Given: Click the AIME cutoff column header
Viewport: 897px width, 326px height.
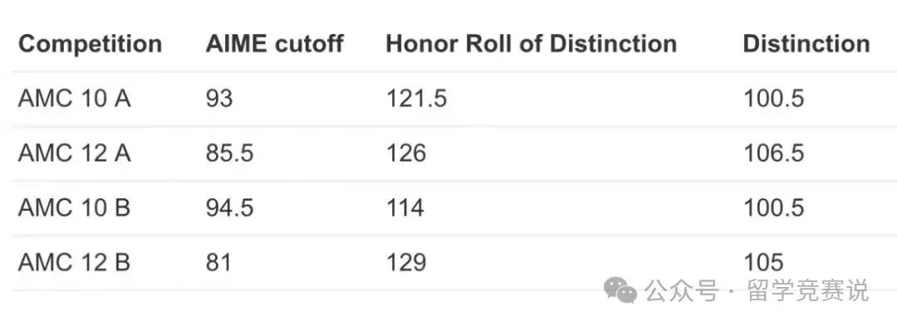Looking at the screenshot, I should [275, 43].
